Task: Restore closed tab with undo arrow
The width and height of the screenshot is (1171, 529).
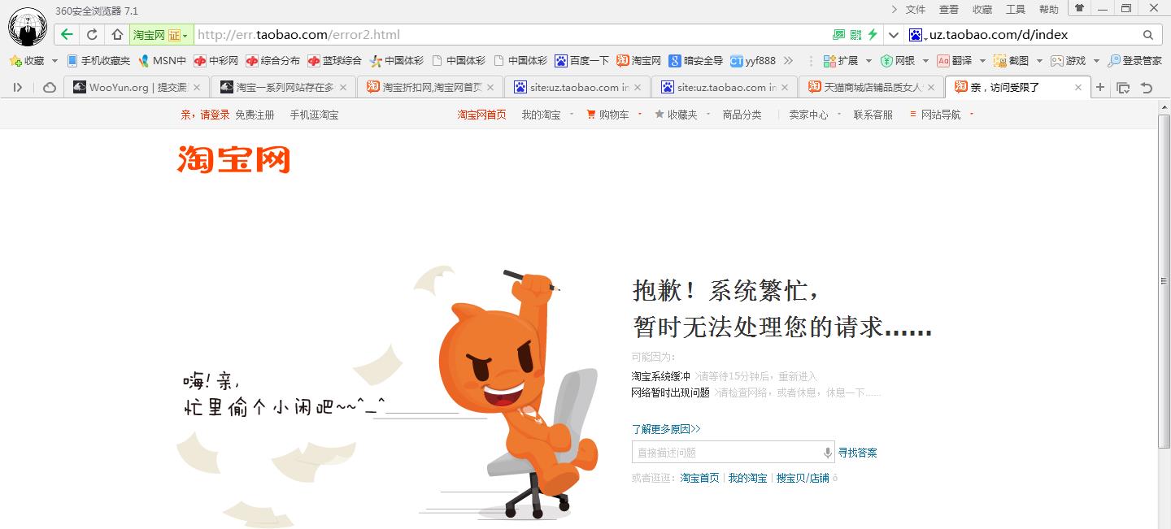Action: [1147, 87]
